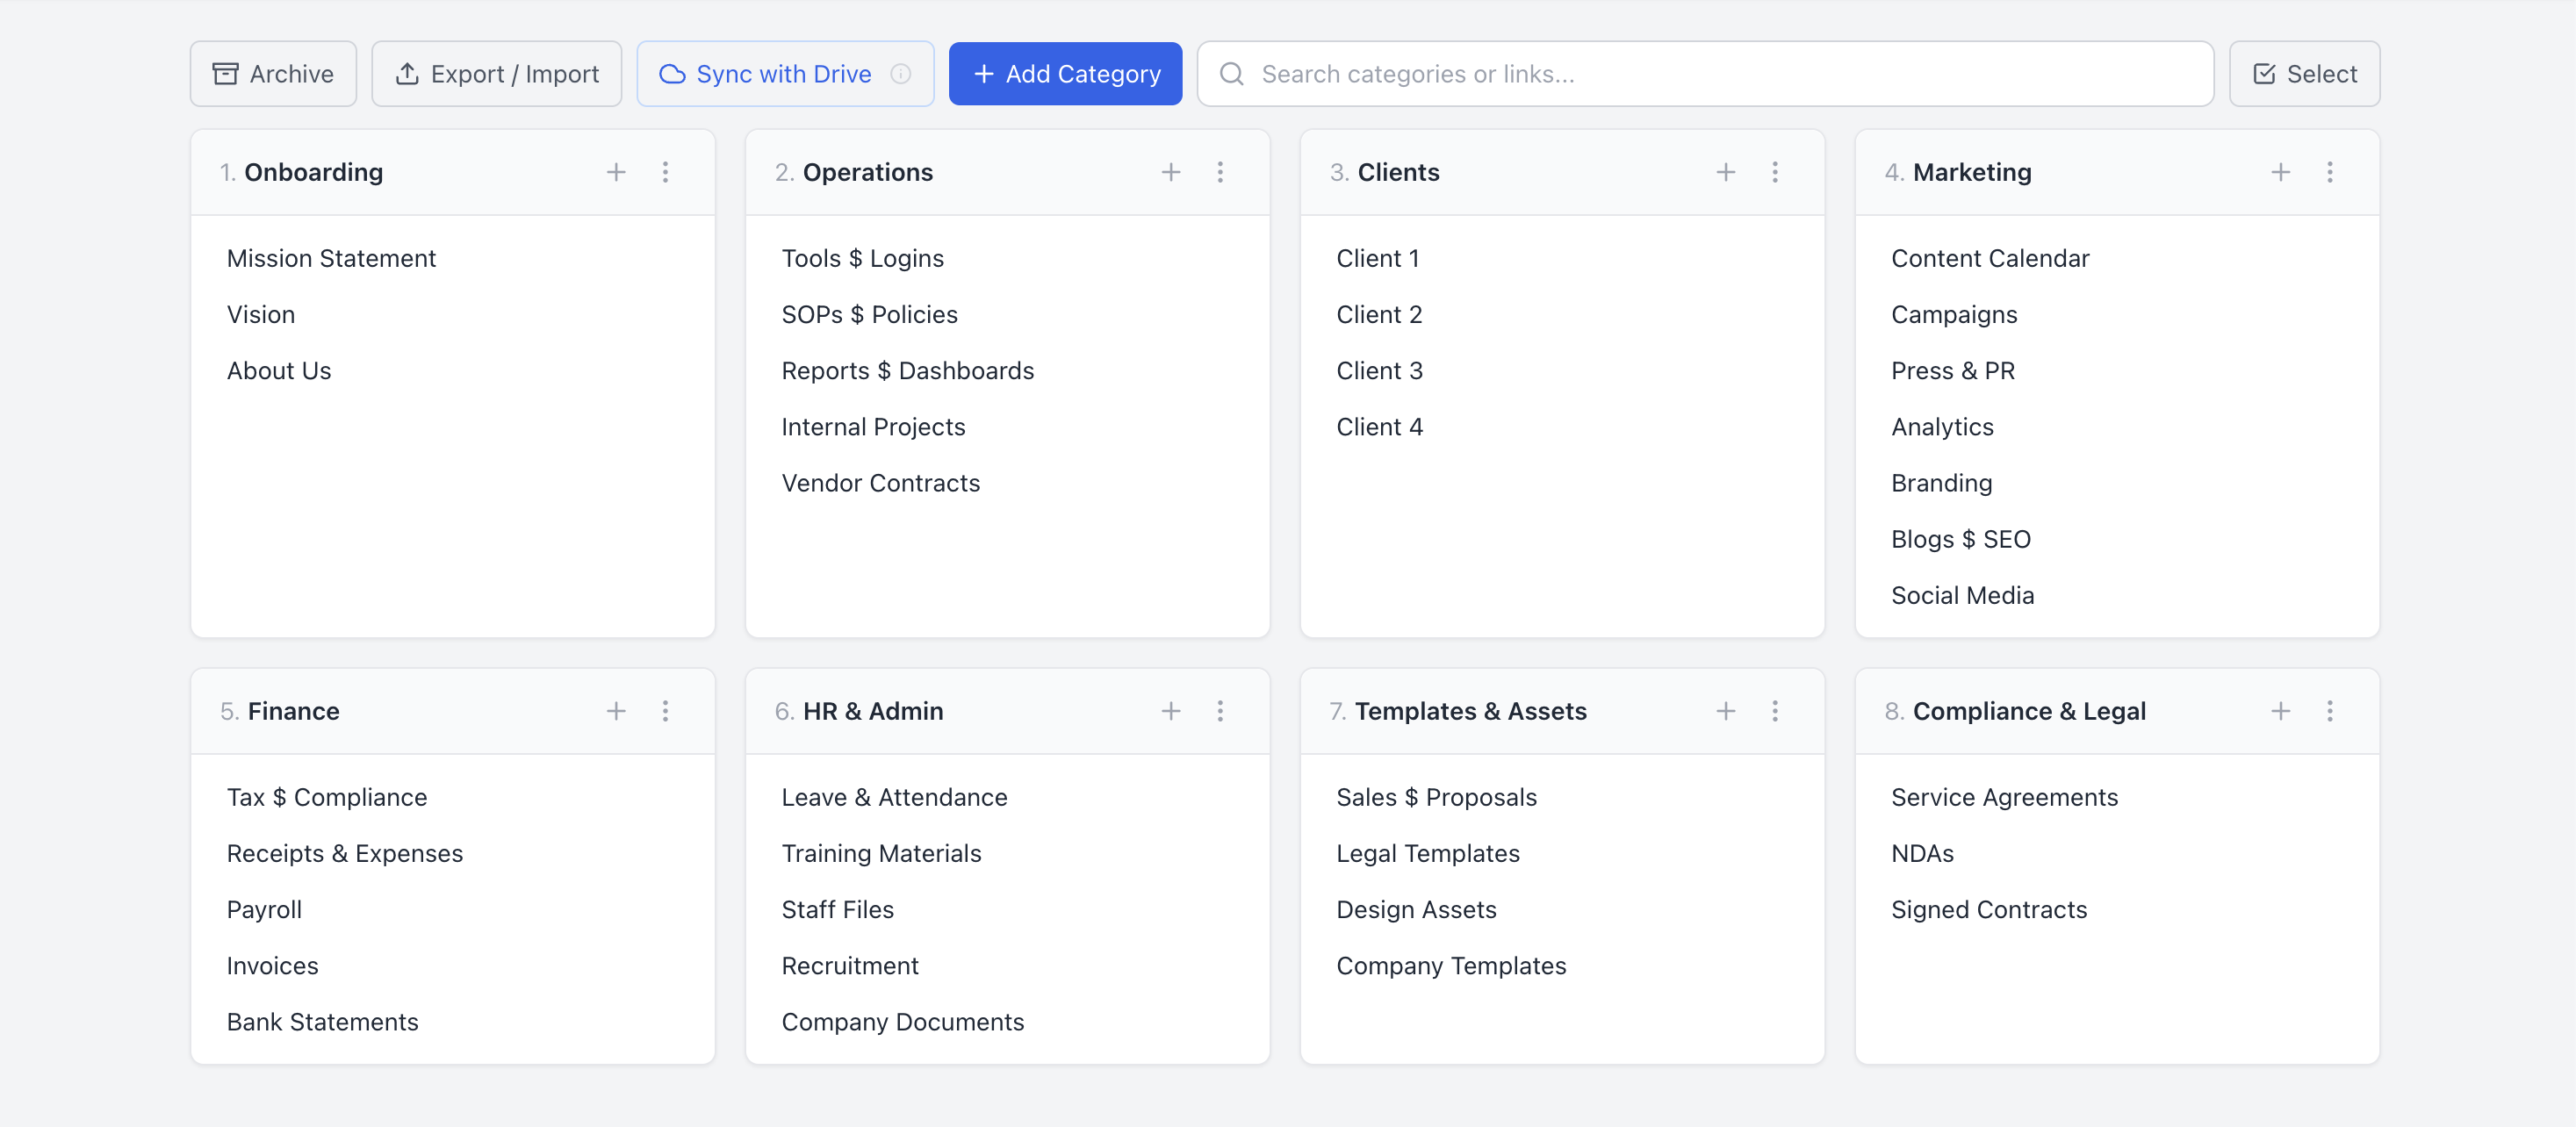Click the info icon beside Sync with Drive
The width and height of the screenshot is (2576, 1127).
pos(901,74)
